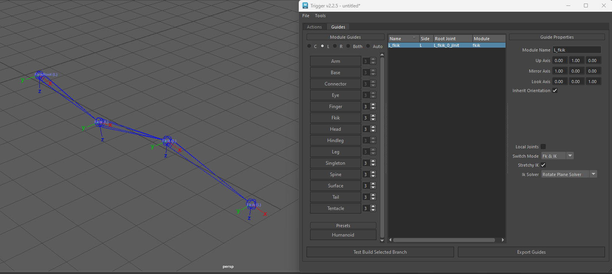Create an Arm module guide
The height and width of the screenshot is (274, 612).
click(x=335, y=61)
